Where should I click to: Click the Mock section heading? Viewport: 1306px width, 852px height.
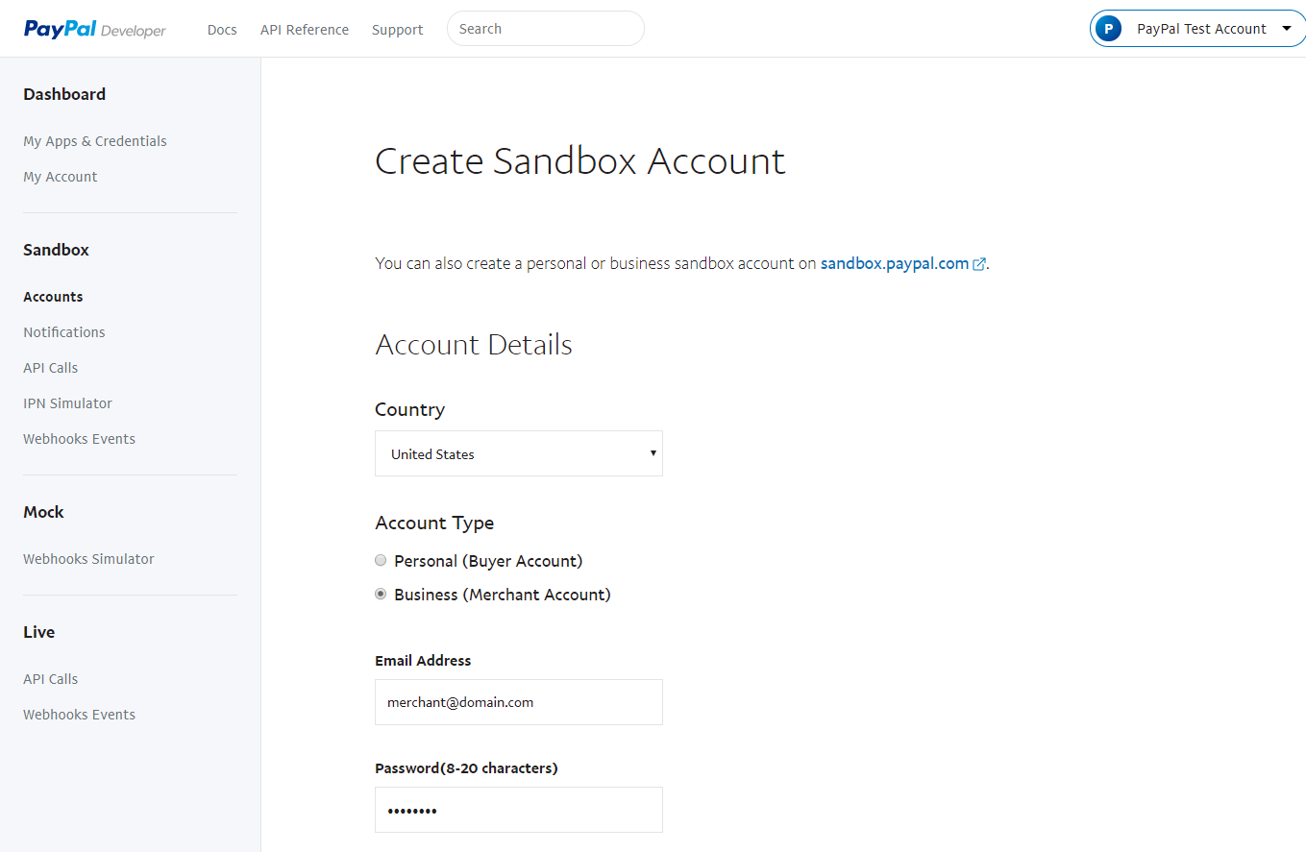tap(43, 512)
